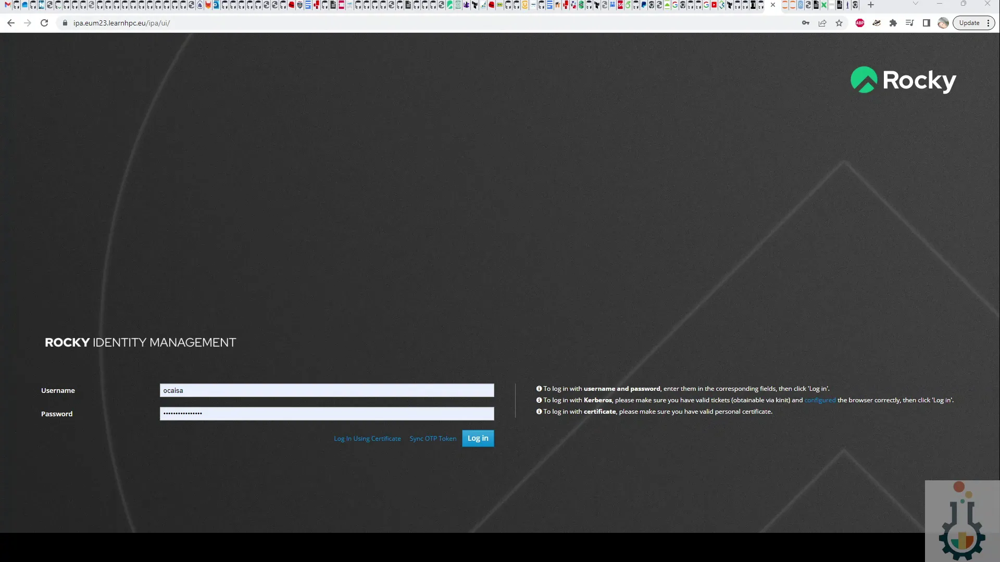Click the blue Log in button
Image resolution: width=1000 pixels, height=562 pixels.
click(x=478, y=438)
